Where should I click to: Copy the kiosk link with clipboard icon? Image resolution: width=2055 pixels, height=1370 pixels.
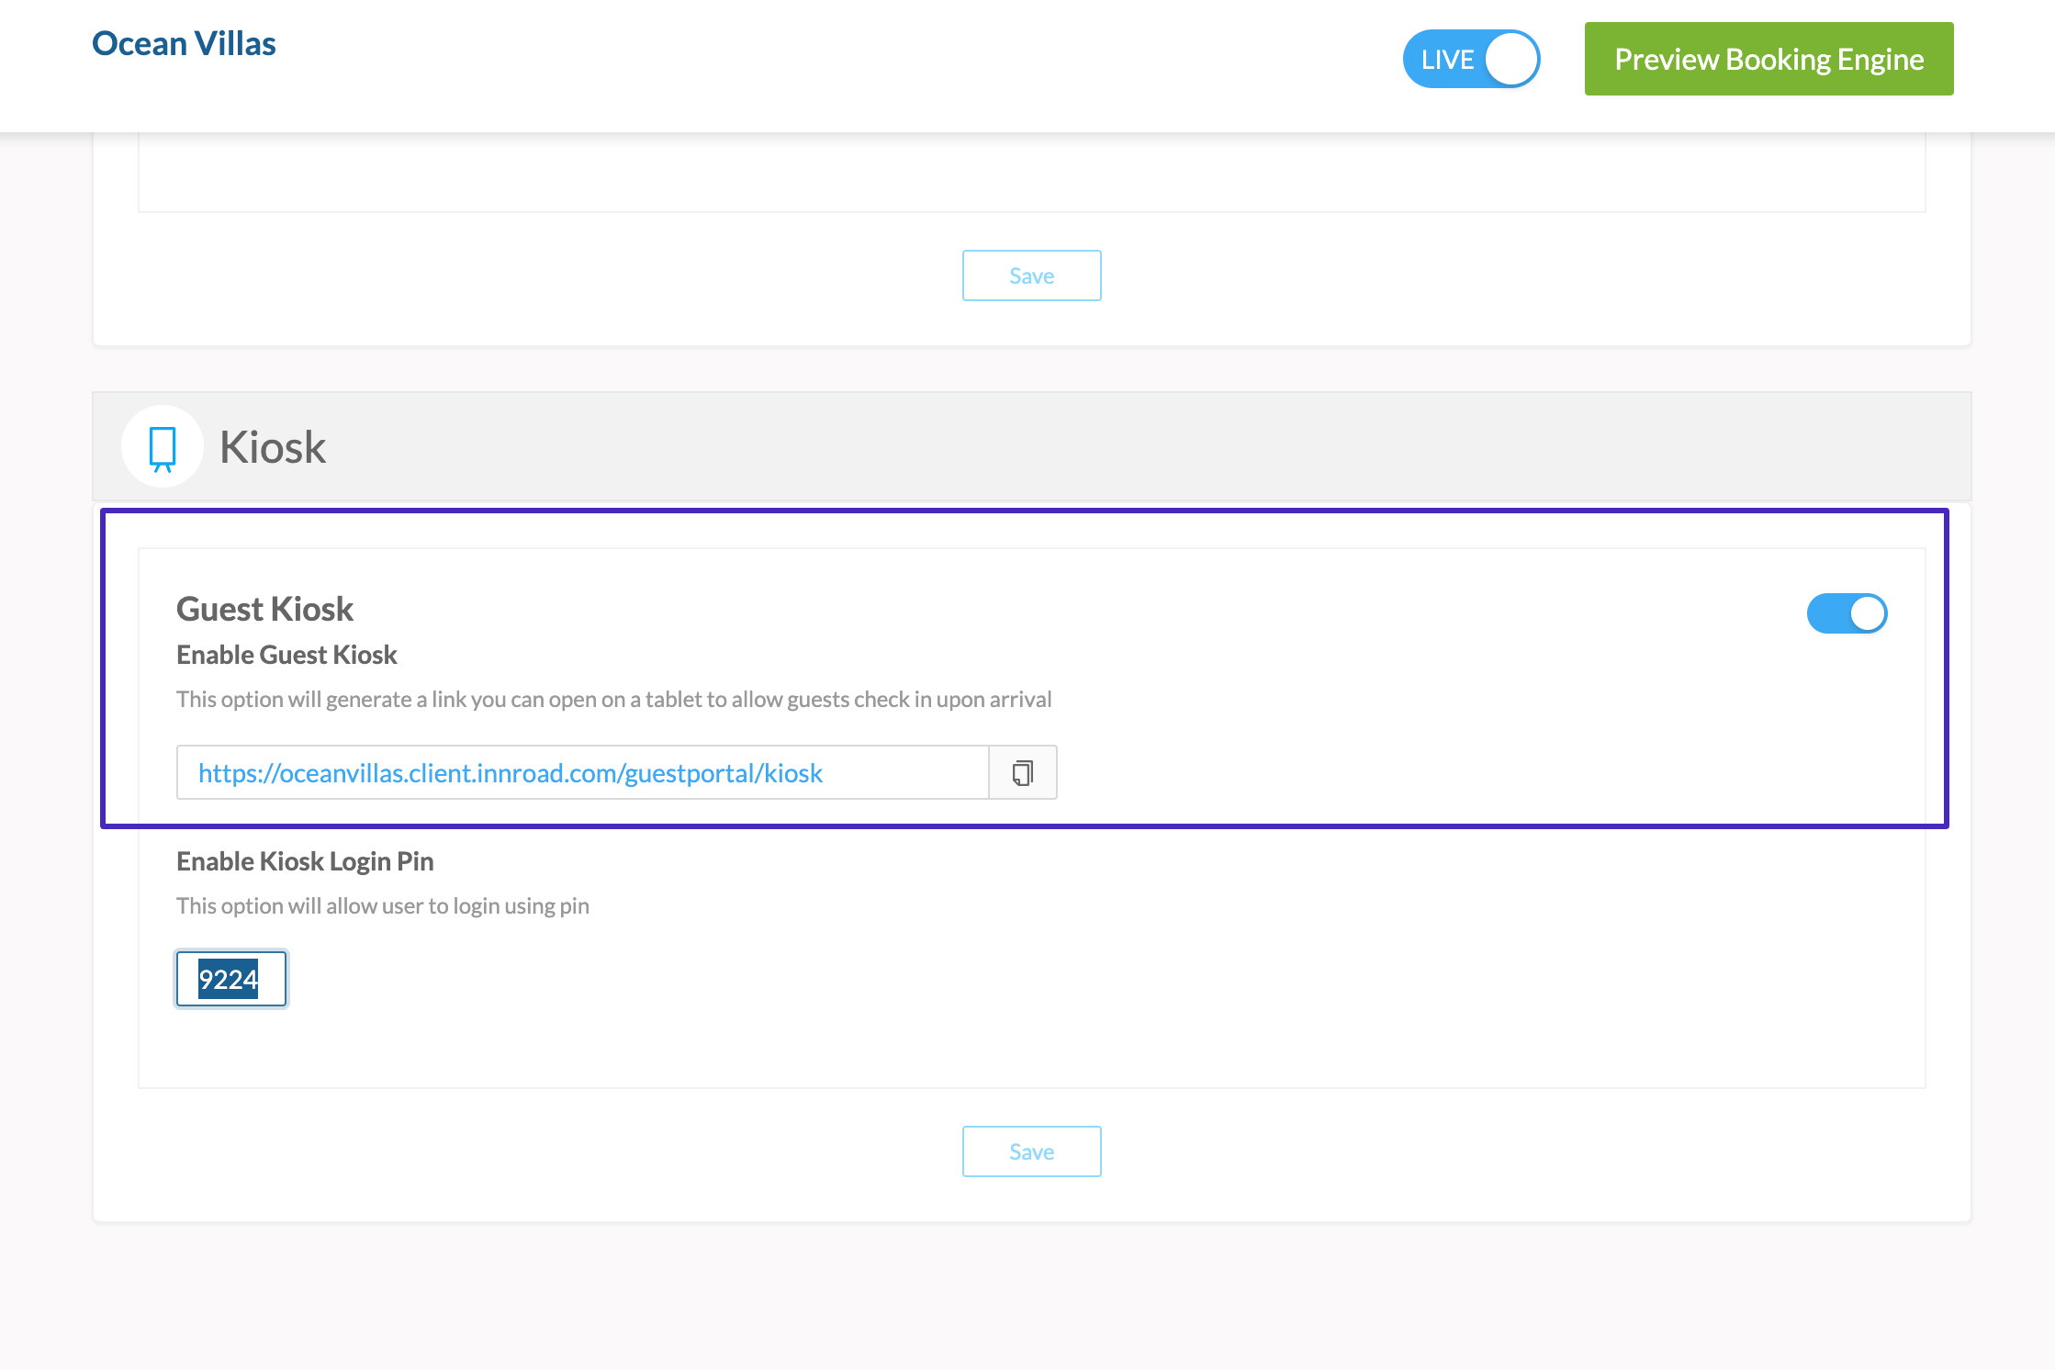pyautogui.click(x=1022, y=772)
